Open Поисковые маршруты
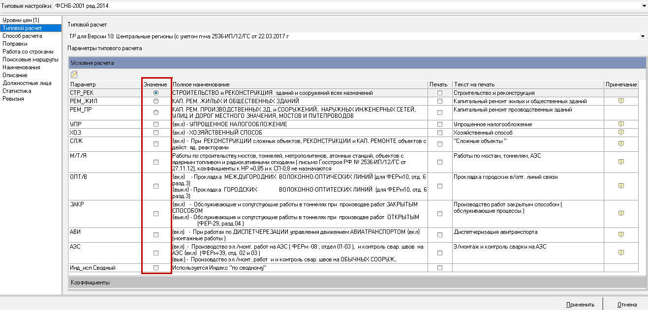 31,59
